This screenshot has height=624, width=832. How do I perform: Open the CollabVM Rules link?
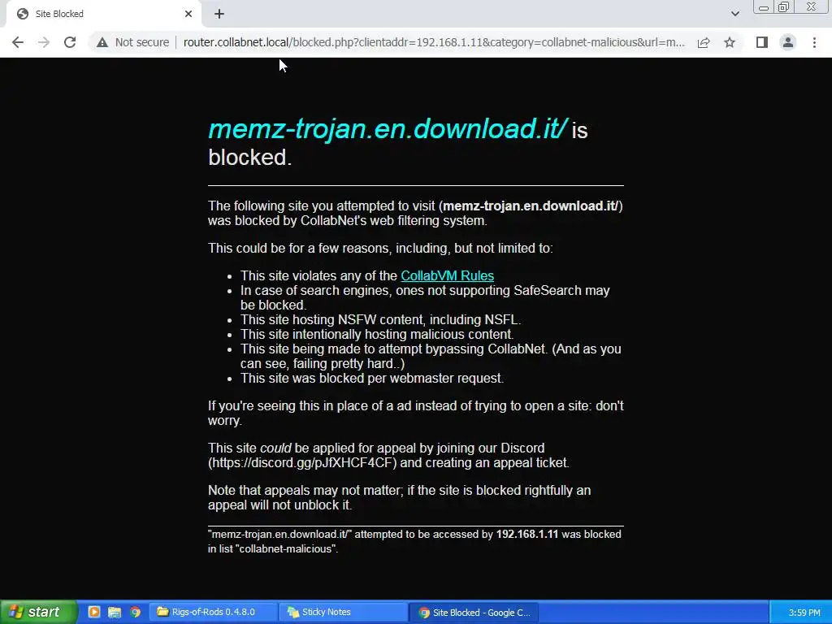pyautogui.click(x=448, y=276)
